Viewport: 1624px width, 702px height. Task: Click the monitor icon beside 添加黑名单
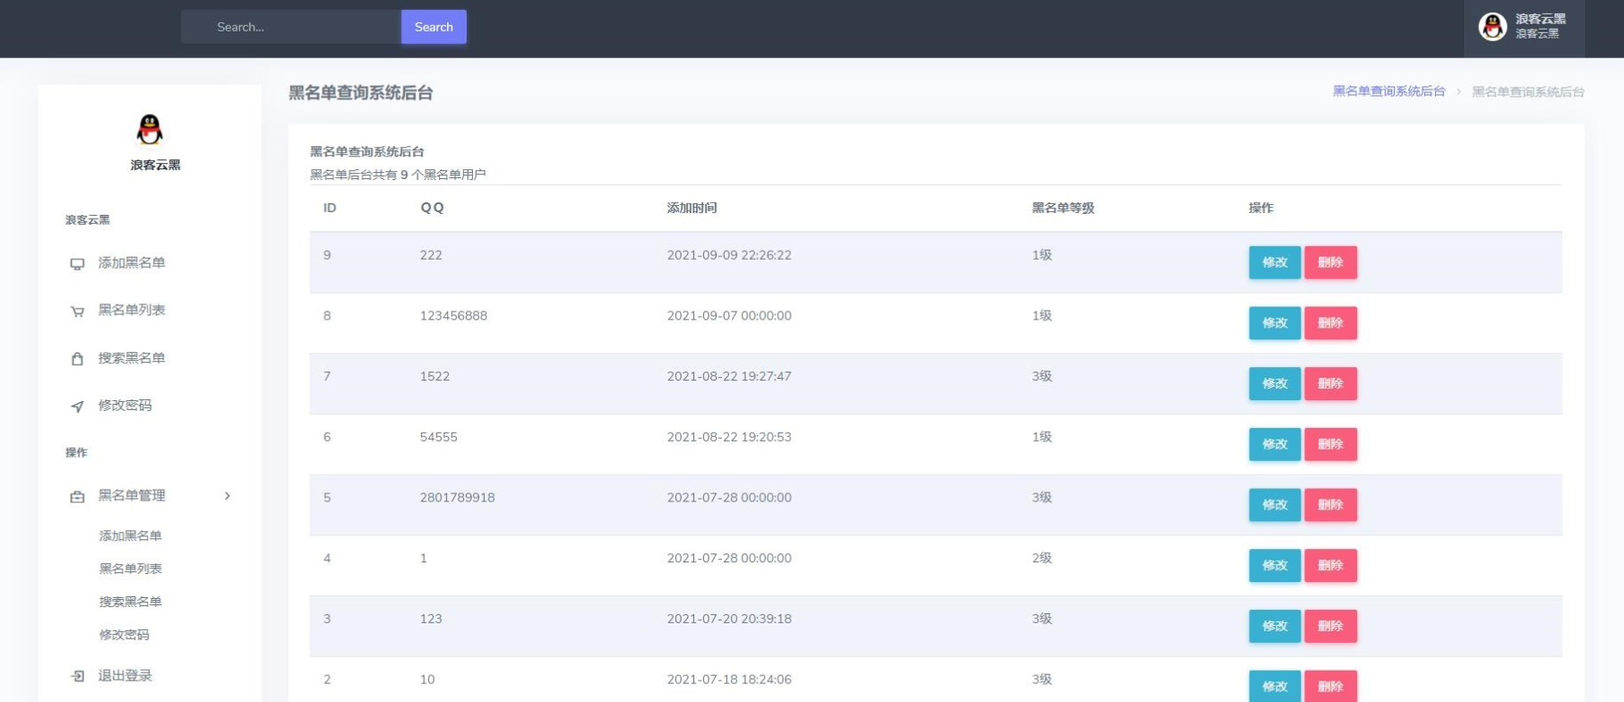point(77,264)
